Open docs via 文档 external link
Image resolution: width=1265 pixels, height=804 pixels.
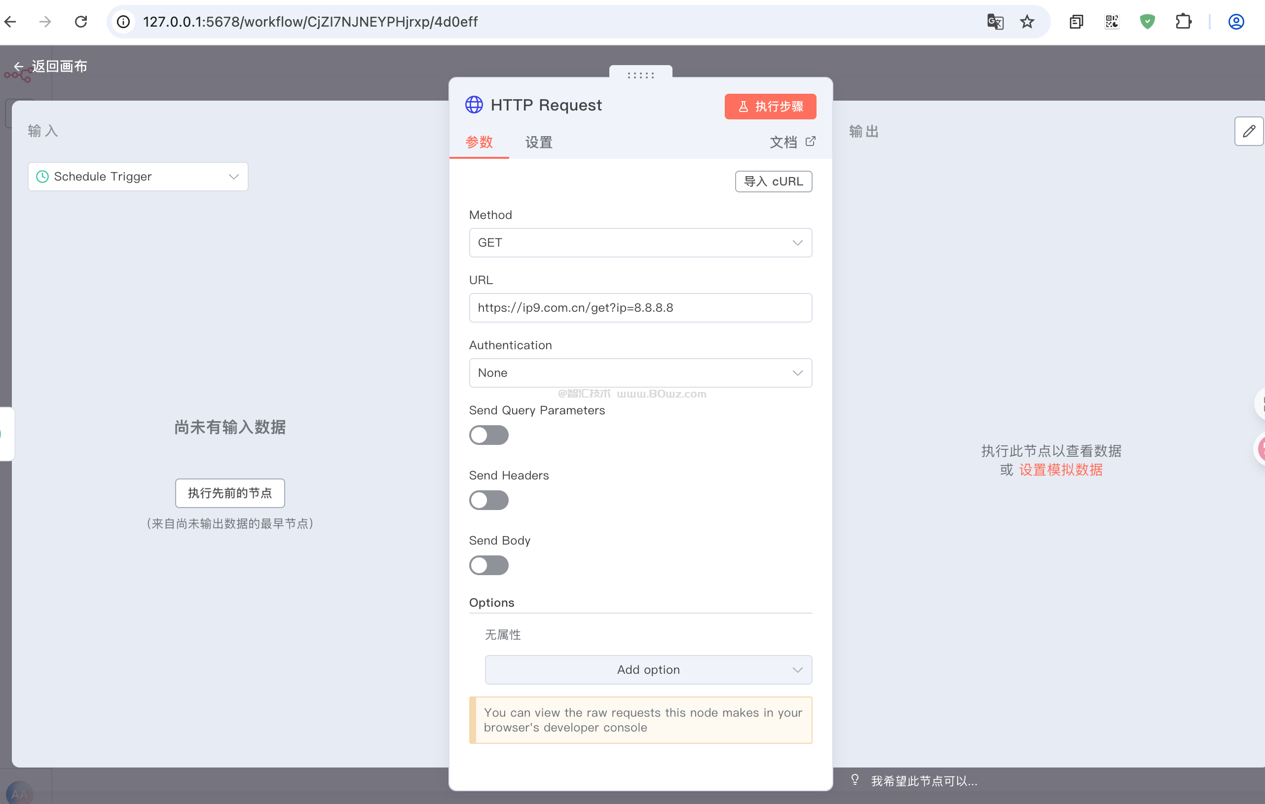tap(792, 142)
